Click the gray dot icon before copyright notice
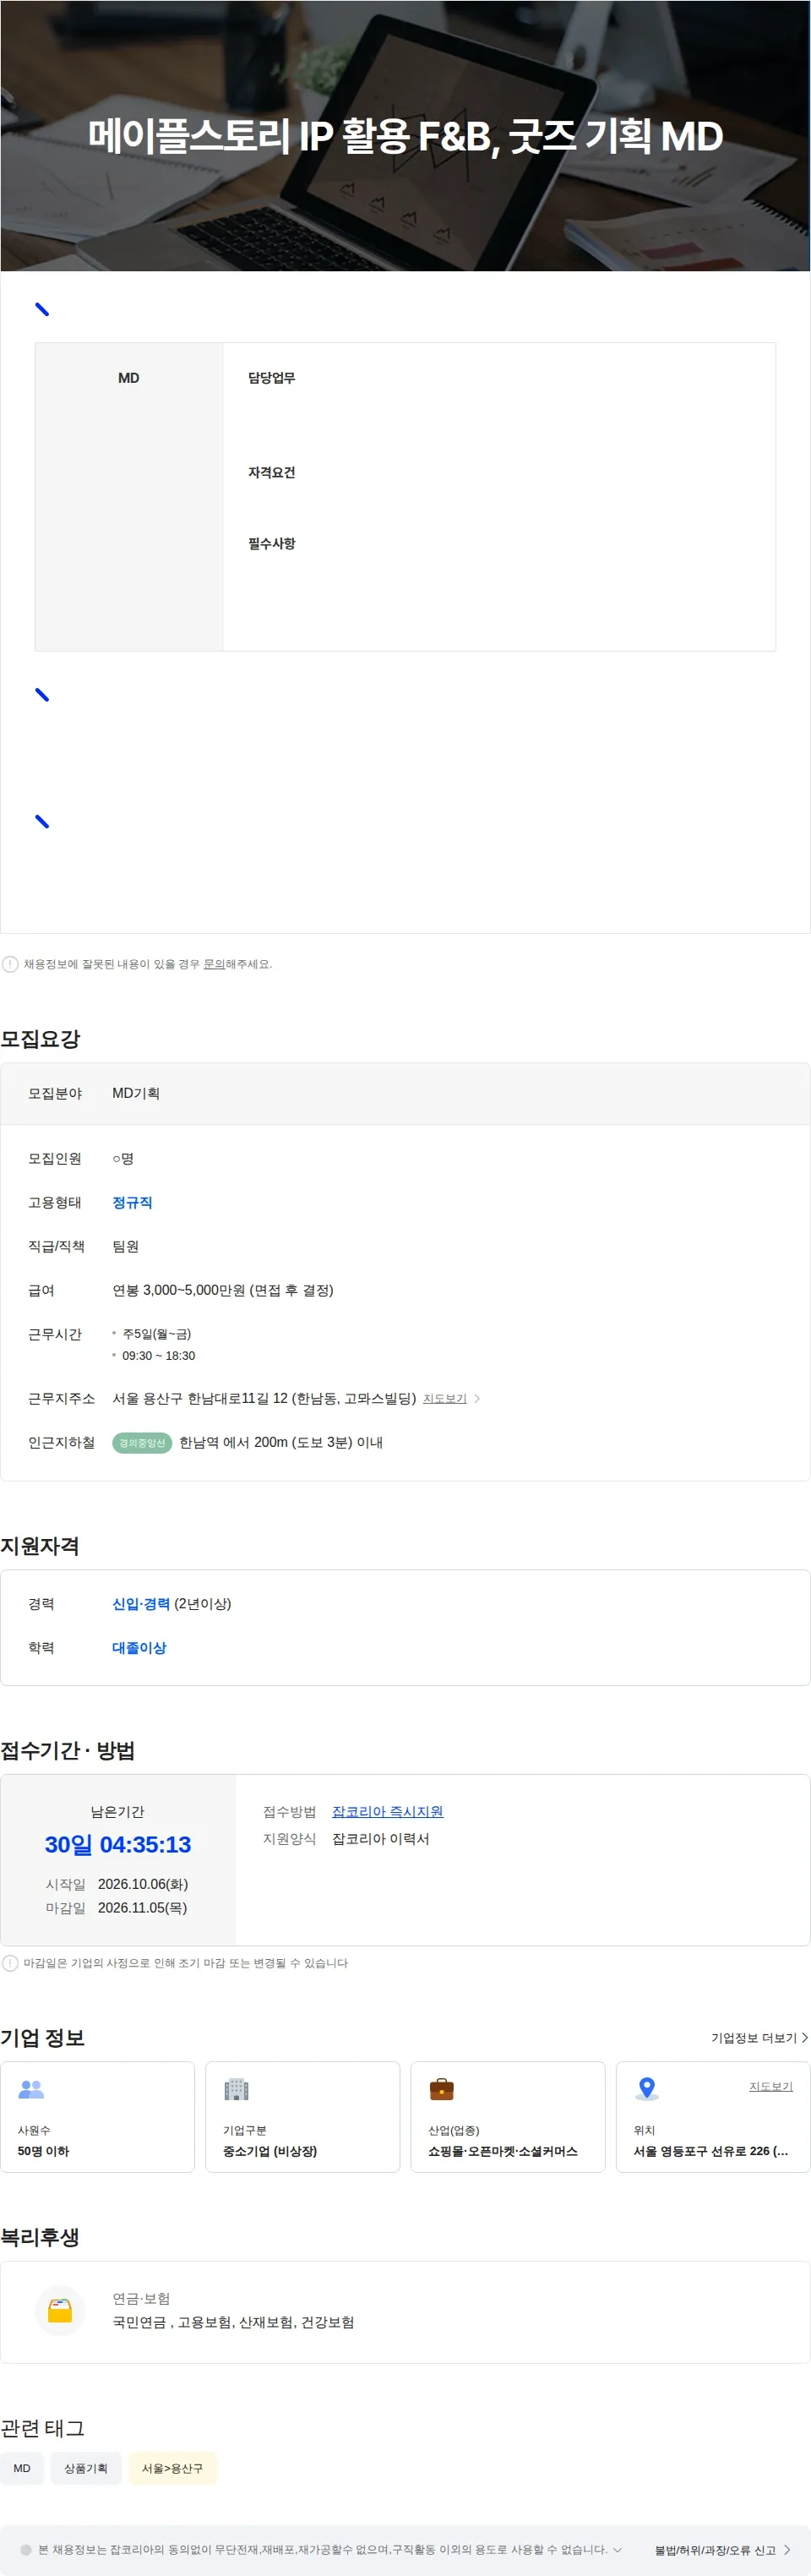 [x=26, y=2550]
